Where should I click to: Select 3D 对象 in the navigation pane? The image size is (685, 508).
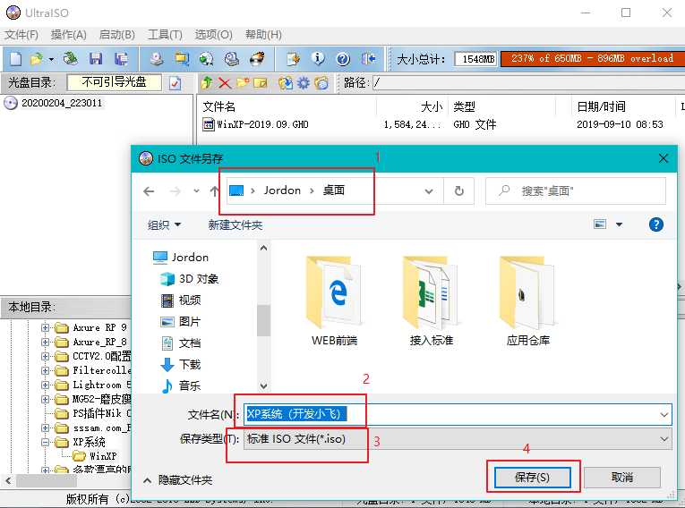pyautogui.click(x=189, y=278)
